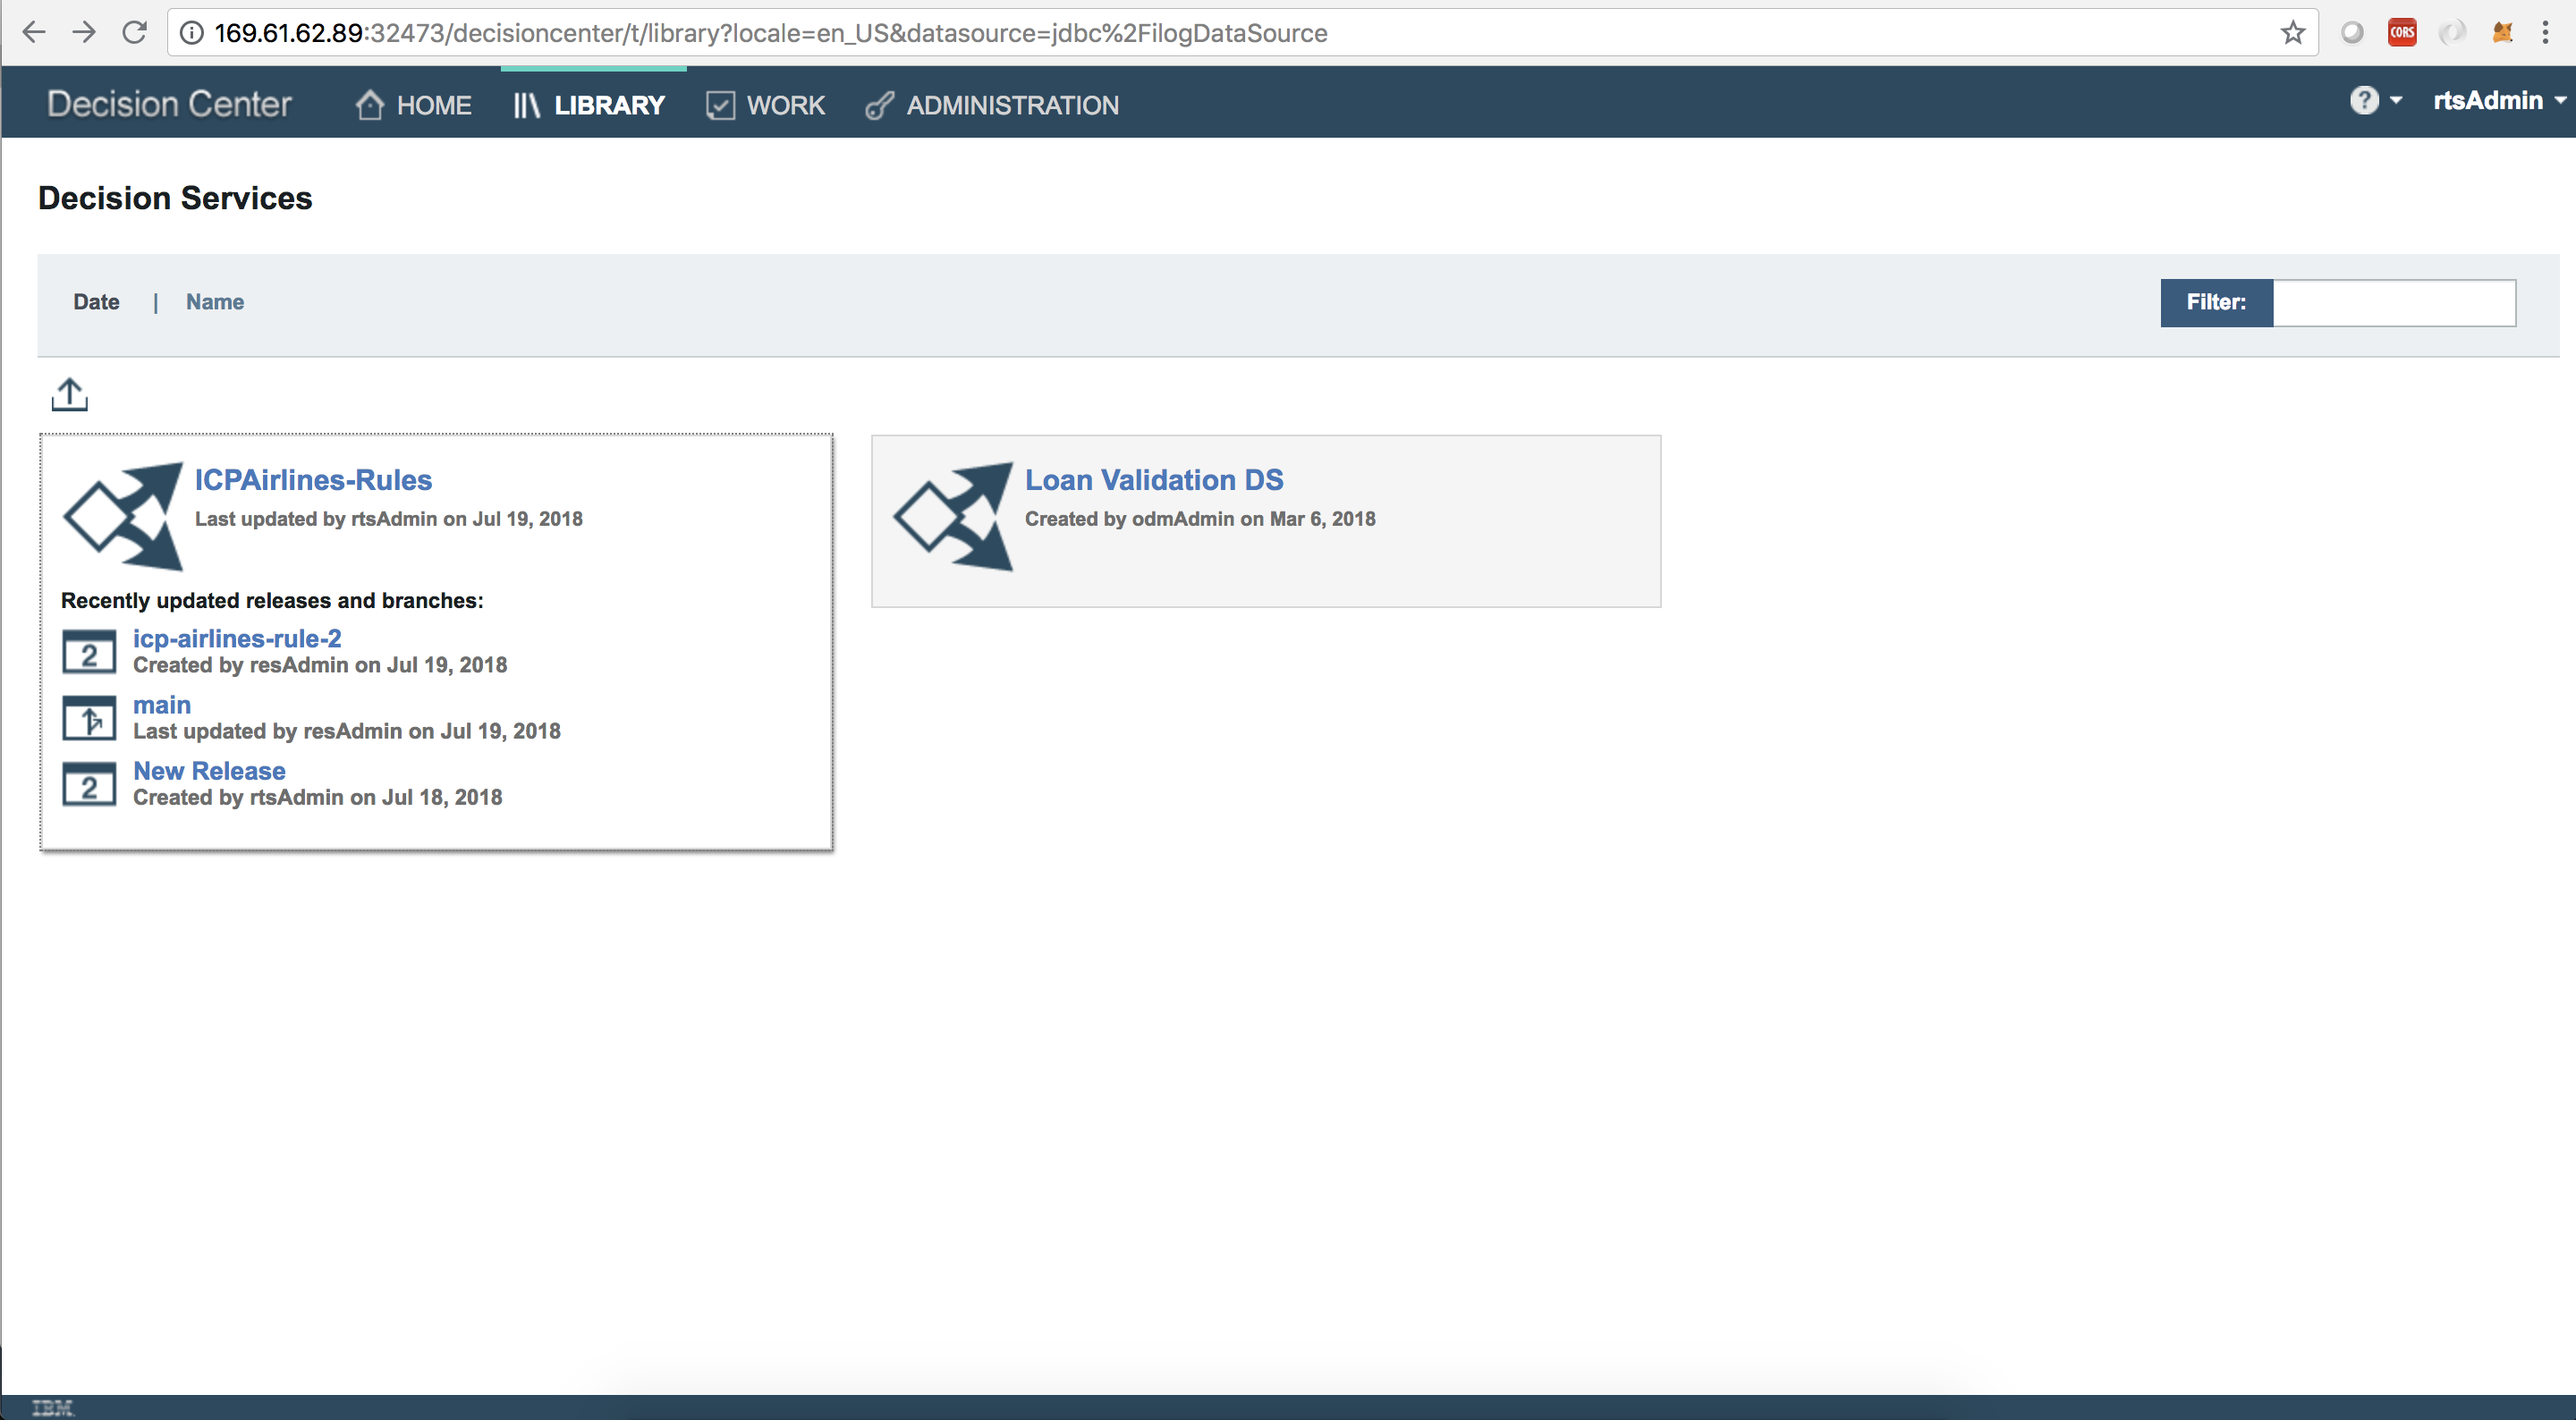Image resolution: width=2576 pixels, height=1420 pixels.
Task: Click the New Release release icon
Action: click(x=89, y=785)
